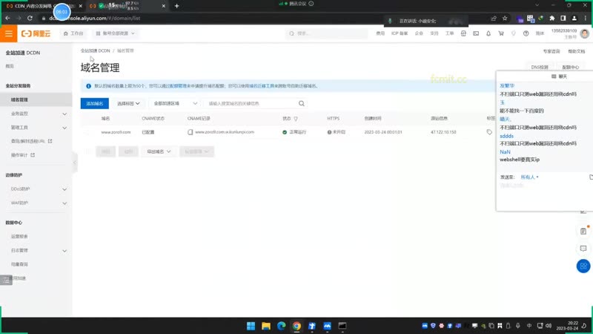
Task: Open external link icon beside 查询/解封违规URL
Action: pyautogui.click(x=50, y=141)
